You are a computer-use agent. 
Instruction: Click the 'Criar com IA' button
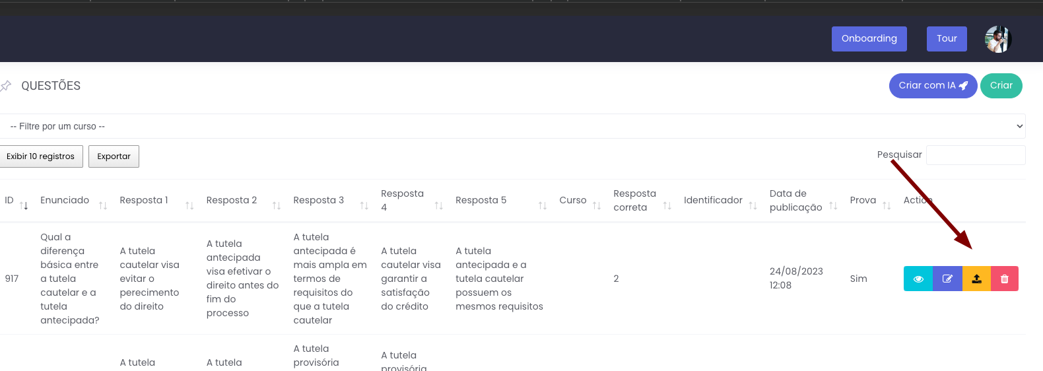tap(932, 86)
